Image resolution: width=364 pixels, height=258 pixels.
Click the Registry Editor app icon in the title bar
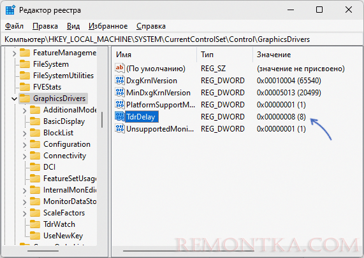coord(10,10)
